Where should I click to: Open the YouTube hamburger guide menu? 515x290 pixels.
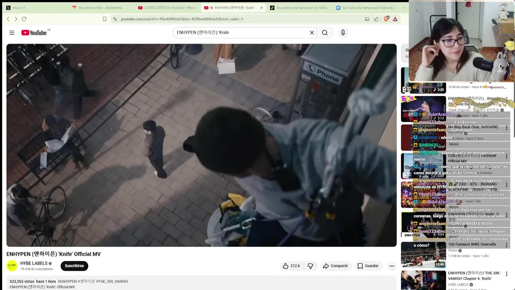(12, 33)
